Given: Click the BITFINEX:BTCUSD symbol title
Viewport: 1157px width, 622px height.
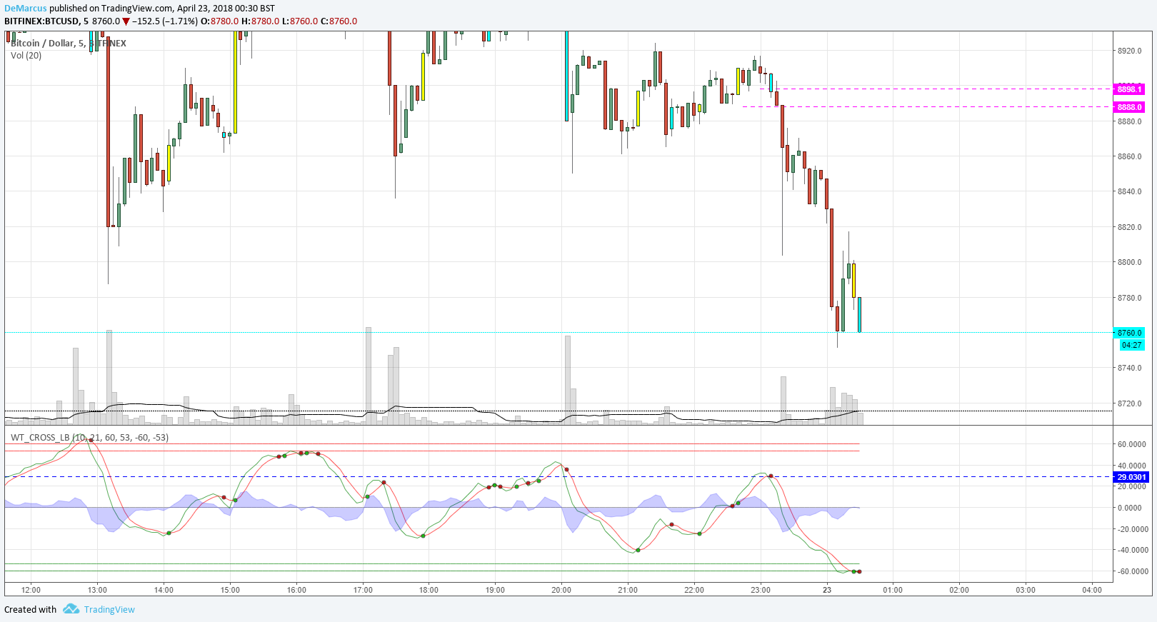Looking at the screenshot, I should (42, 21).
